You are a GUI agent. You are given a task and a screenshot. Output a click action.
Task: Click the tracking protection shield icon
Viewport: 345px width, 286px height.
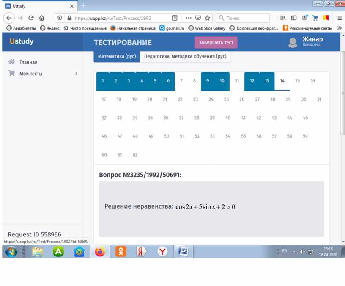60,18
